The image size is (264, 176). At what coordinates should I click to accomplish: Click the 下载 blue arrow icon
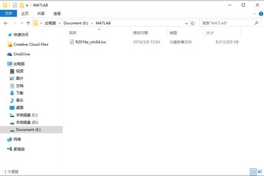click(12, 93)
